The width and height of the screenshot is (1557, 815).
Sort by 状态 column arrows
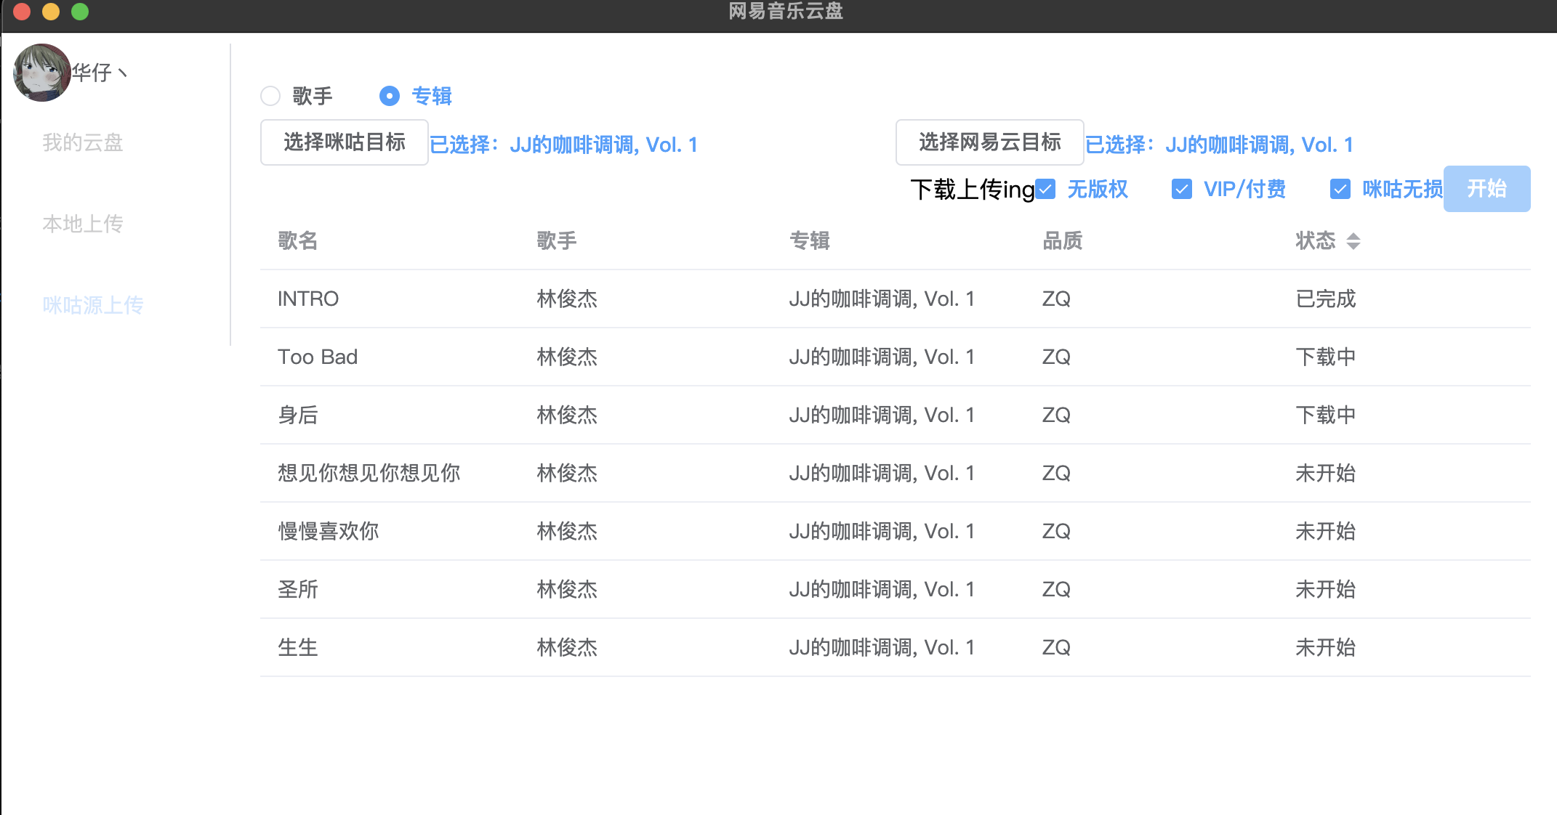(x=1353, y=240)
